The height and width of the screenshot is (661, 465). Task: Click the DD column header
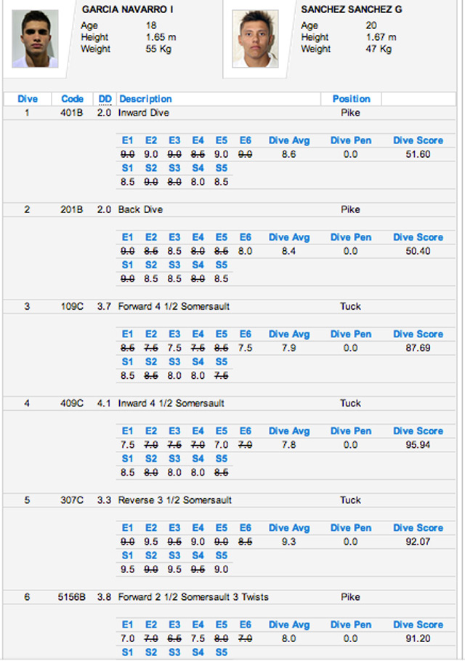click(105, 99)
